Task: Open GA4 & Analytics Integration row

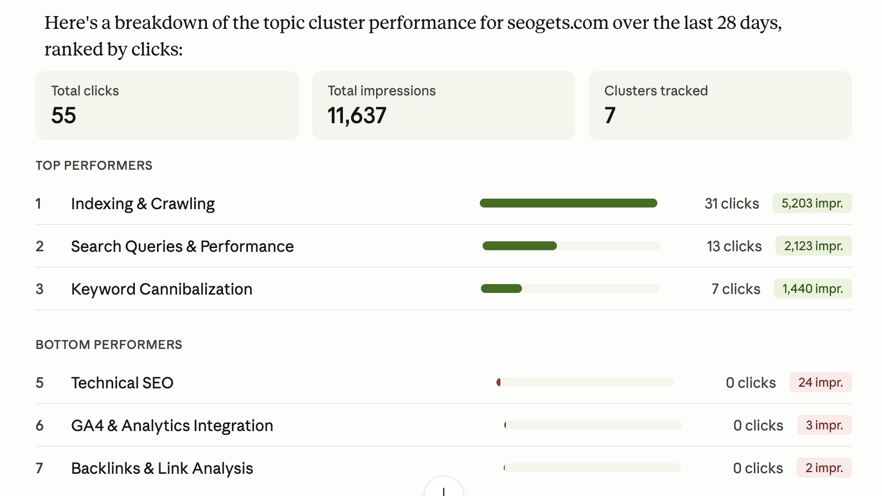Action: pyautogui.click(x=172, y=426)
